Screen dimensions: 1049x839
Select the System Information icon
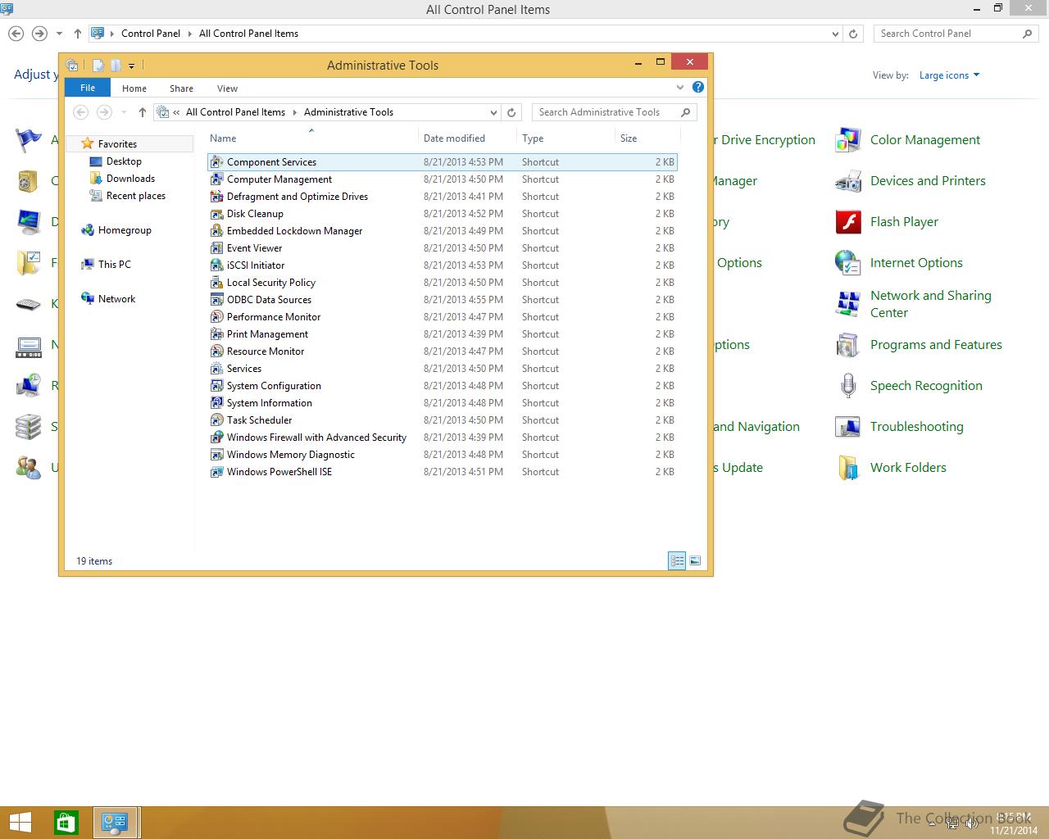pyautogui.click(x=216, y=403)
